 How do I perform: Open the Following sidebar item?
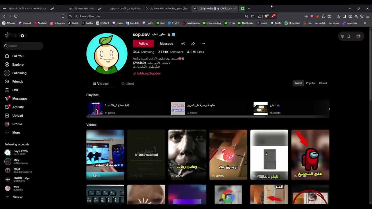click(15, 73)
